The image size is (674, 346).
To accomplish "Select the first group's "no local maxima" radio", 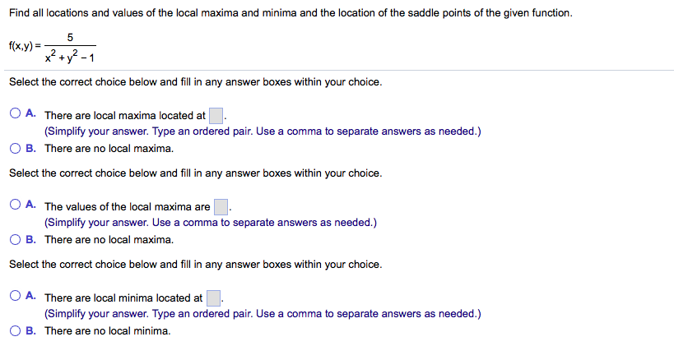I will [x=15, y=149].
